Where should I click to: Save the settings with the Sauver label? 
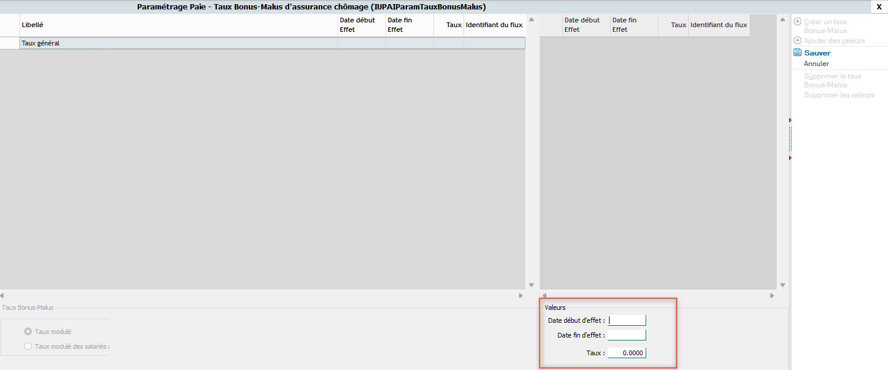click(x=817, y=53)
